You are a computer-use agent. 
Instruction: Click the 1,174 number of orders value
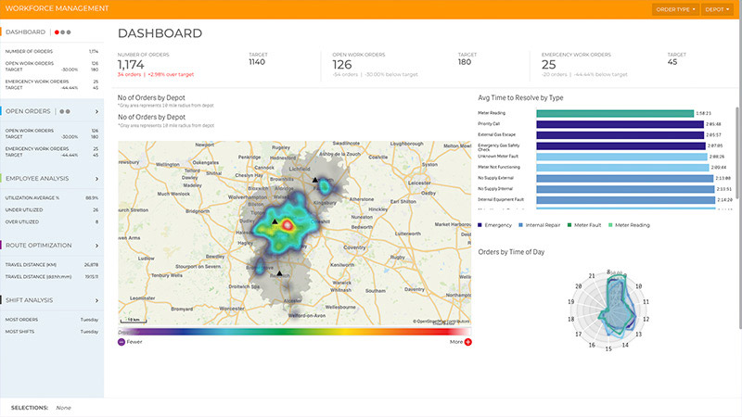(131, 65)
